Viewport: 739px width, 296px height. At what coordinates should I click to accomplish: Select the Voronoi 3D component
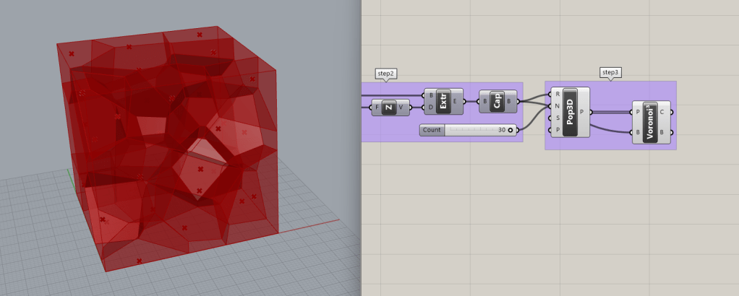coord(650,122)
